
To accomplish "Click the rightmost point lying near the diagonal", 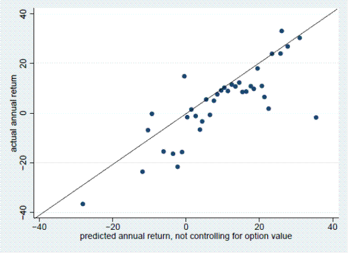I will click(299, 38).
